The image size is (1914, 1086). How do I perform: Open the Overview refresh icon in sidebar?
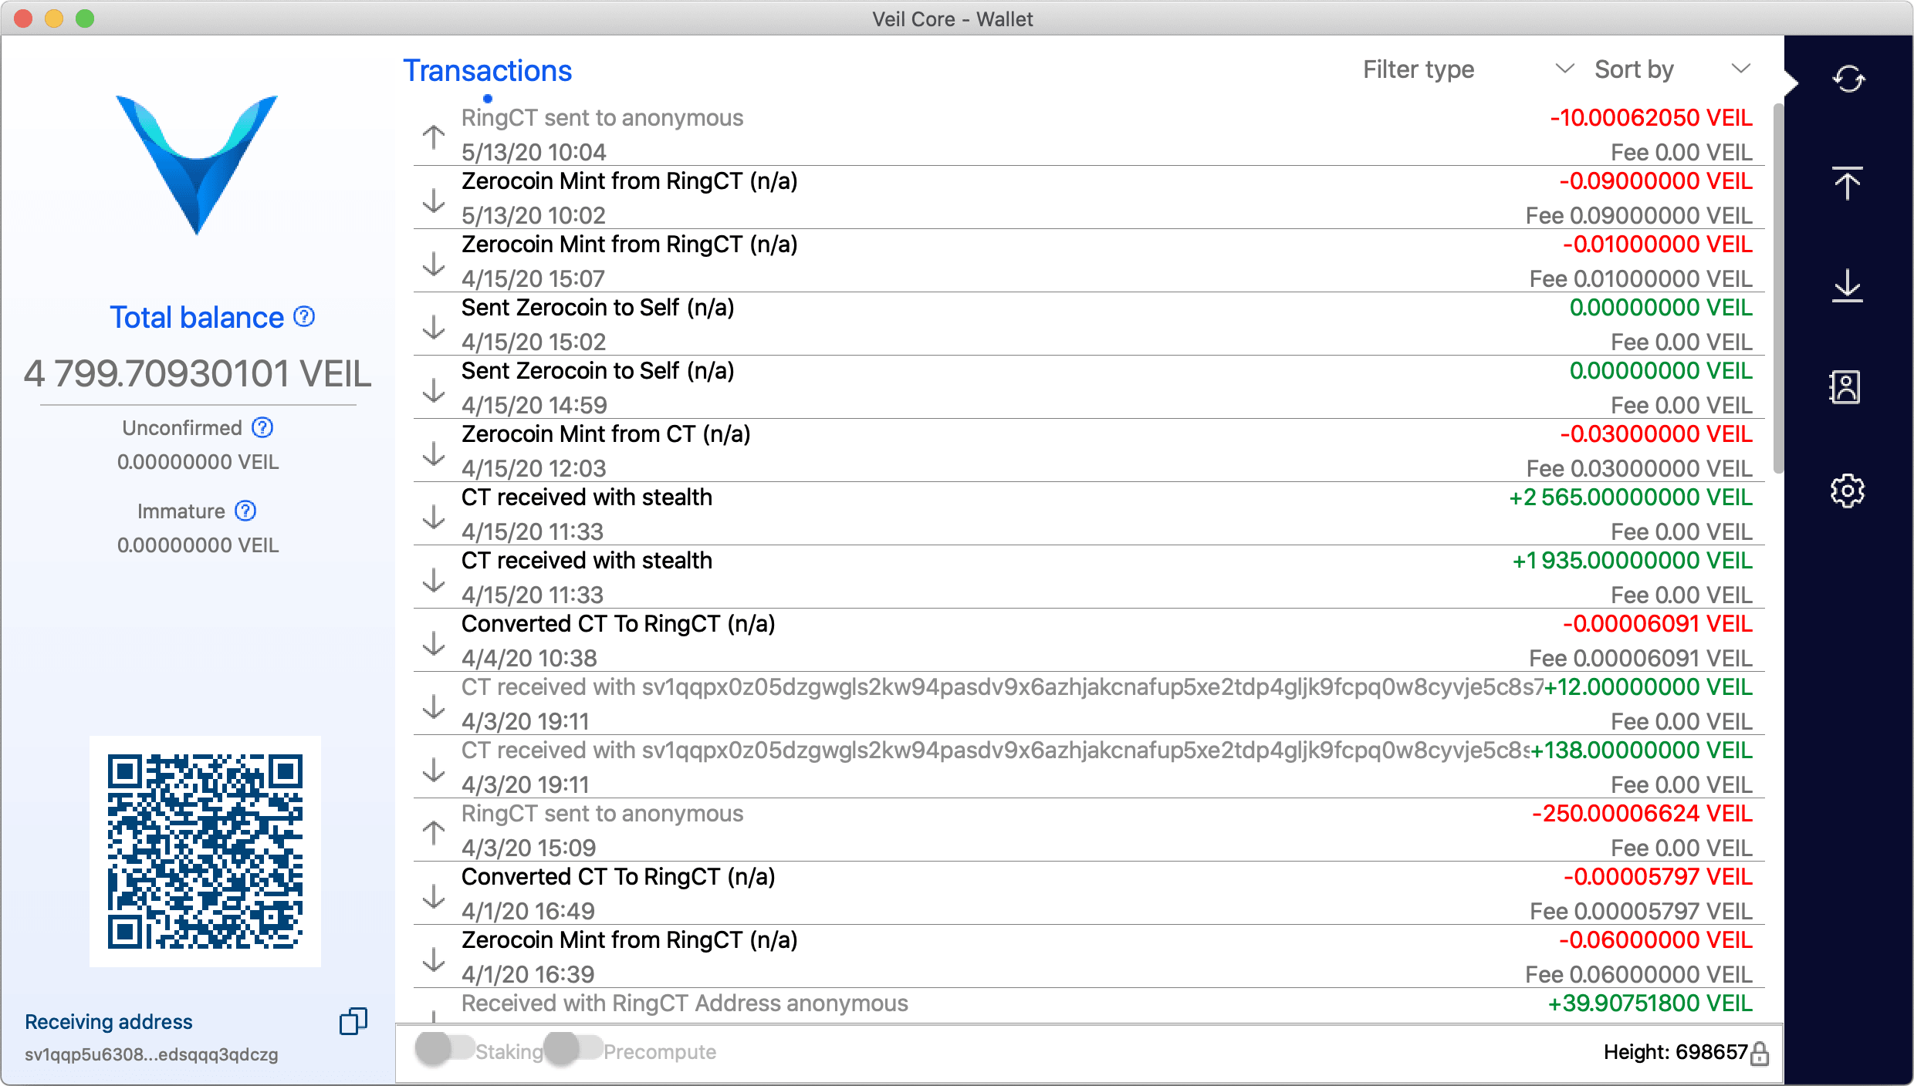click(1848, 79)
